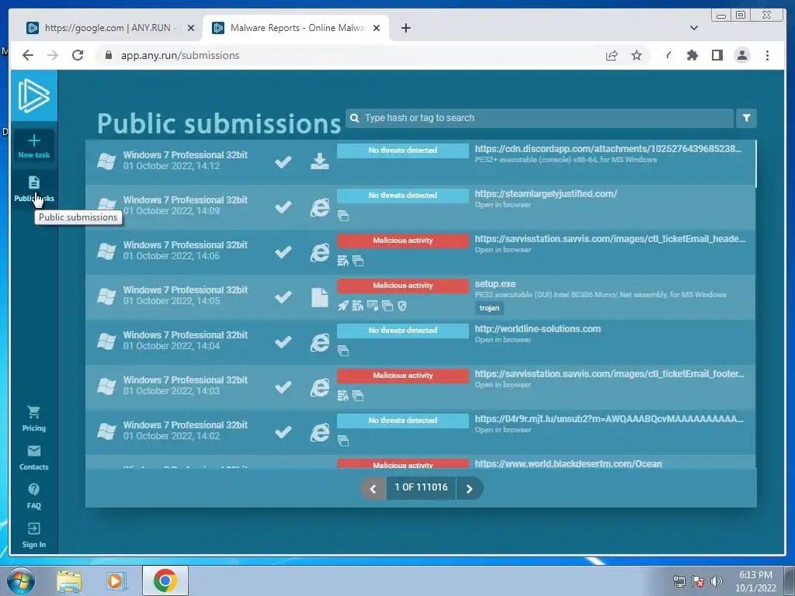Open the world.blackdesertm.com/Ocean submission link
This screenshot has height=596, width=795.
(x=568, y=463)
